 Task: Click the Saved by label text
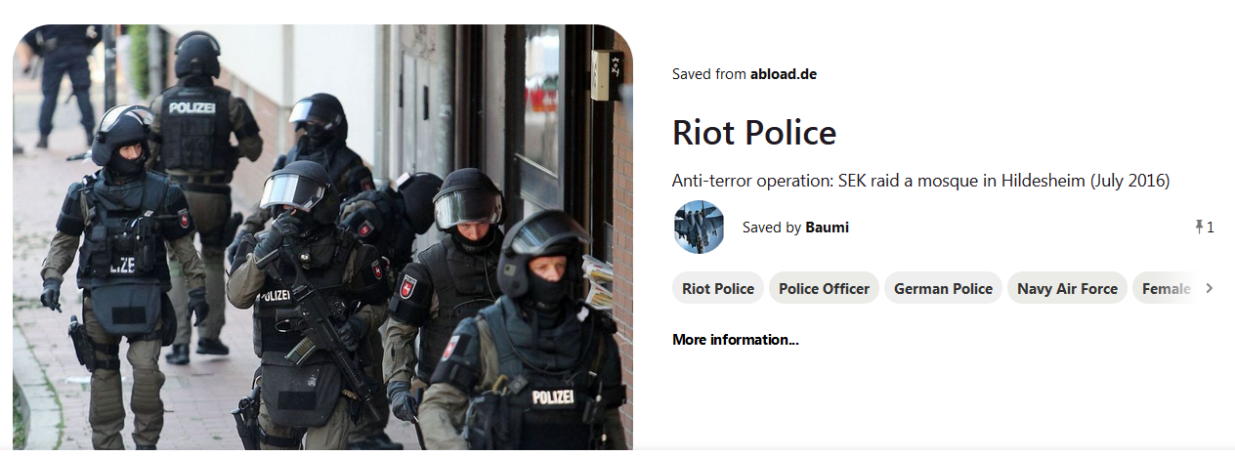coord(772,228)
